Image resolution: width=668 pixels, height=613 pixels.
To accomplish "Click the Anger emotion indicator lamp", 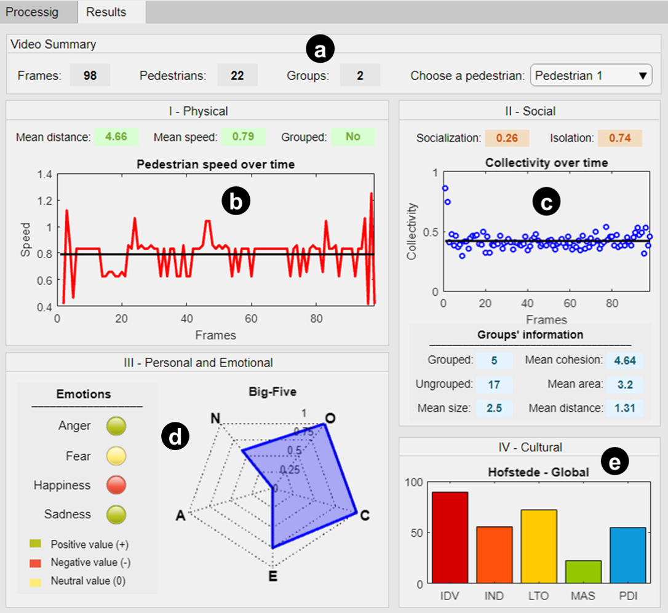I will (116, 426).
